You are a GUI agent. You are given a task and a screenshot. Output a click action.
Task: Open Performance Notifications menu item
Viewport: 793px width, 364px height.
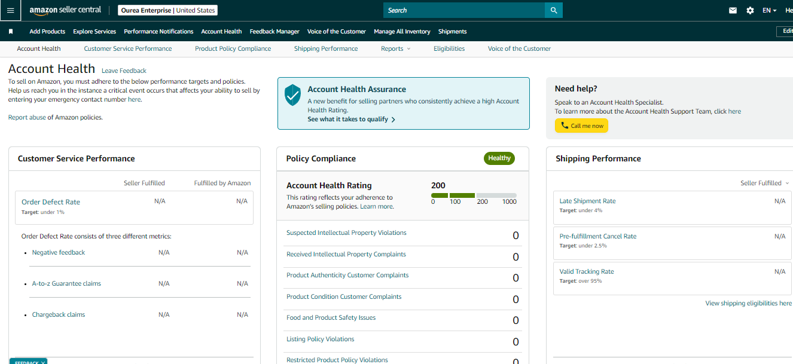tap(158, 31)
